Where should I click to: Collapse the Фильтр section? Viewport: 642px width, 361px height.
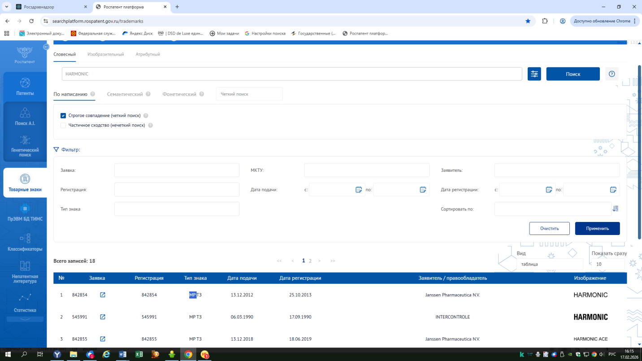(67, 150)
